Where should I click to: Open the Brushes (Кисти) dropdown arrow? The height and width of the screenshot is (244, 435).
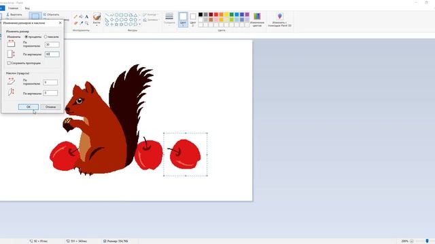97,26
